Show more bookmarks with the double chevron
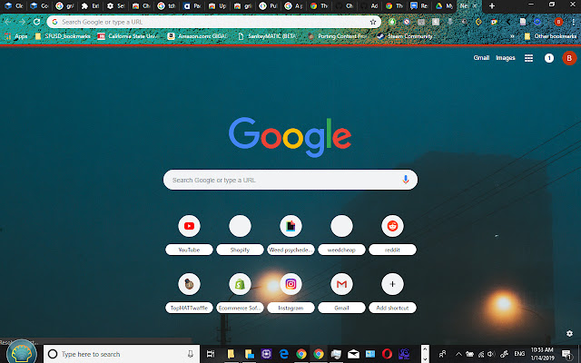The height and width of the screenshot is (363, 581). tap(512, 36)
